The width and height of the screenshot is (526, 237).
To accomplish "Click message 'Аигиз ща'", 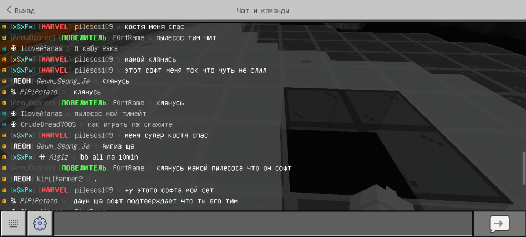I will (x=118, y=146).
